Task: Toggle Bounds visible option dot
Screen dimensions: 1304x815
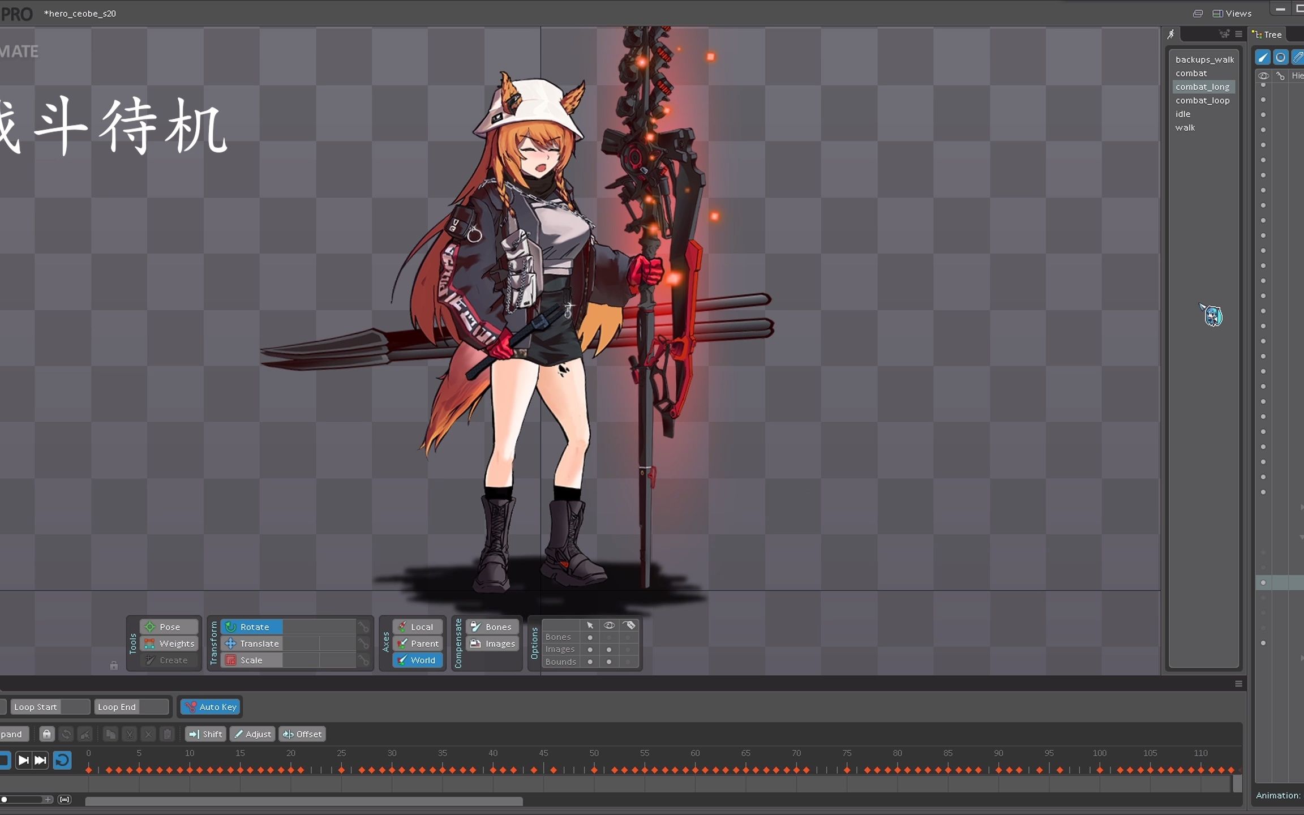Action: [x=609, y=662]
